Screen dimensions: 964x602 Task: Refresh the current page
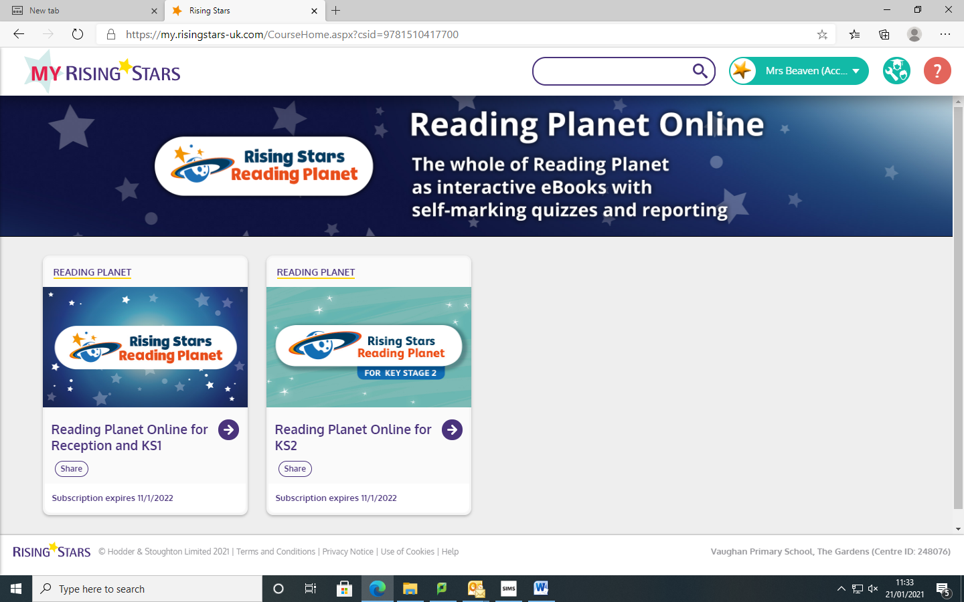tap(78, 34)
